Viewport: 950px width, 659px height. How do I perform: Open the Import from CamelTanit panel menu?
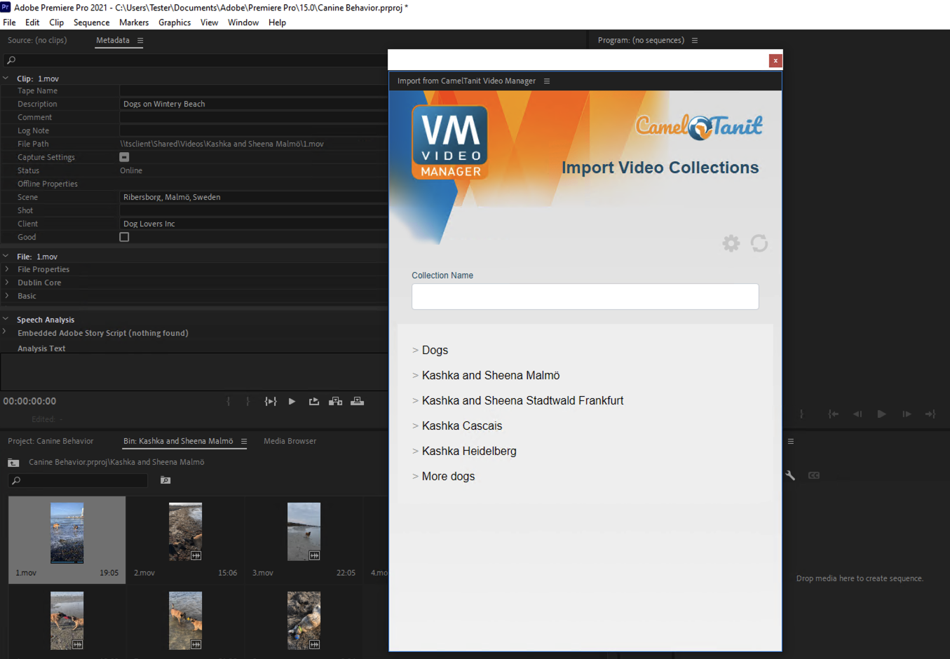pos(547,81)
